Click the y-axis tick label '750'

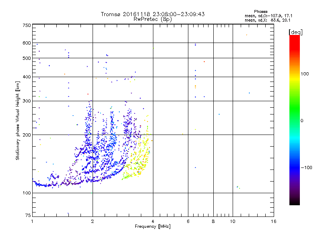(x=27, y=25)
